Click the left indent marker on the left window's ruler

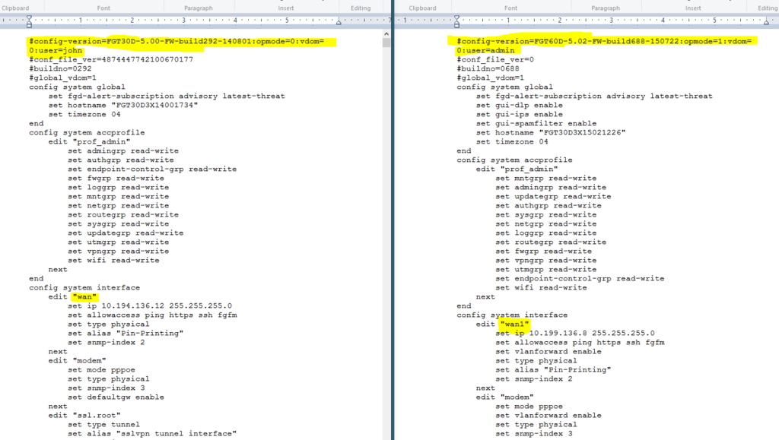point(30,21)
